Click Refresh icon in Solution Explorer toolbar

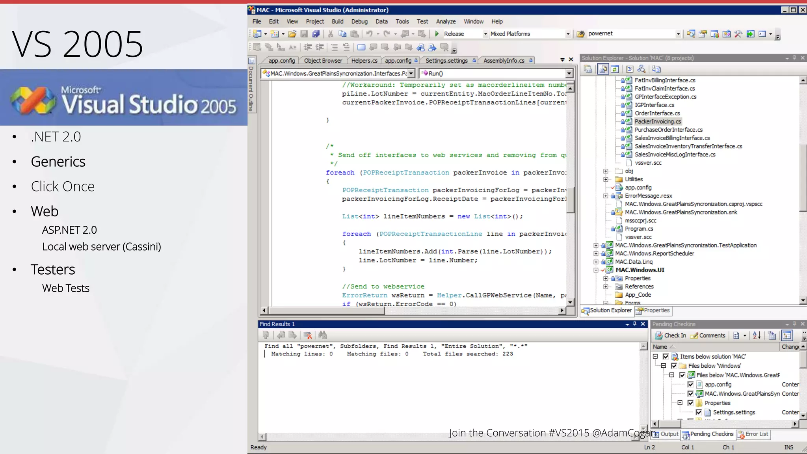(615, 69)
